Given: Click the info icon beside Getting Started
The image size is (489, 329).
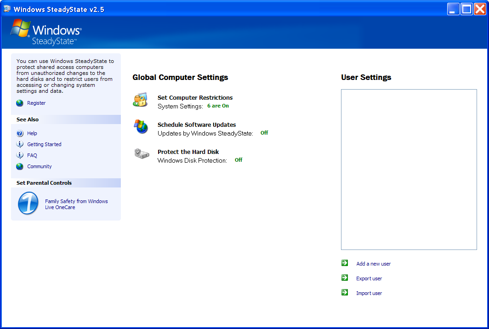Looking at the screenshot, I should pos(20,144).
